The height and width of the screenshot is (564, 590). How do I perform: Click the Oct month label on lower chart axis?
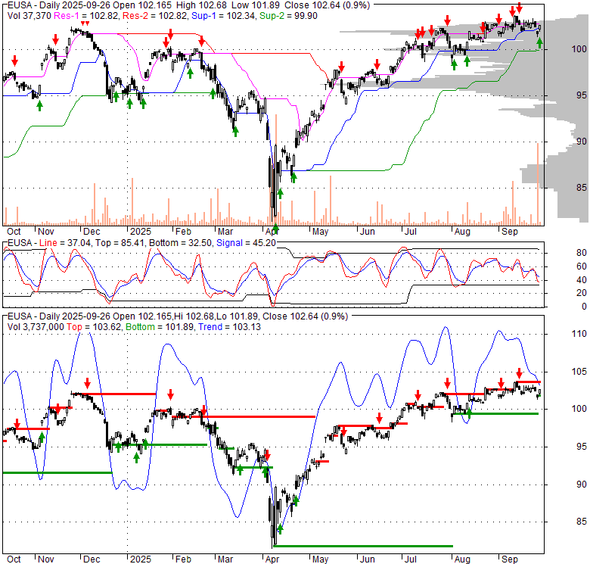[x=14, y=559]
